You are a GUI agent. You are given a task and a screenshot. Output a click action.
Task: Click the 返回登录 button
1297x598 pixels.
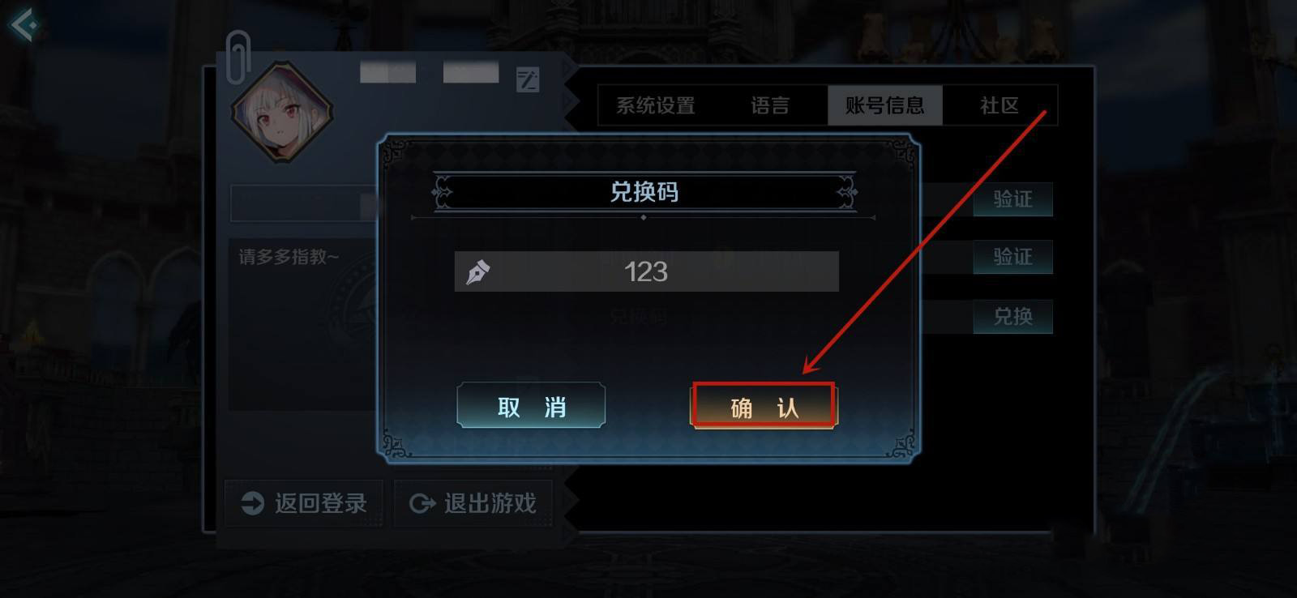tap(304, 503)
